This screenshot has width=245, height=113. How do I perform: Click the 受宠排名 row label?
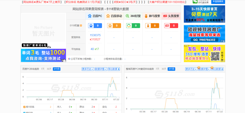76,37
